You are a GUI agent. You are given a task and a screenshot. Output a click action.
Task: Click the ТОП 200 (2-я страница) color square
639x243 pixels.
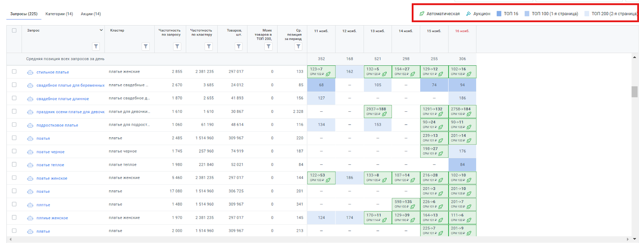point(587,14)
